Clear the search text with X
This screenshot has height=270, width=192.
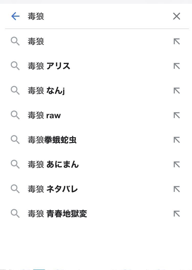[177, 17]
